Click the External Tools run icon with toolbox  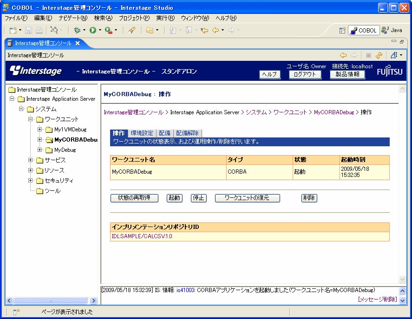point(109,31)
